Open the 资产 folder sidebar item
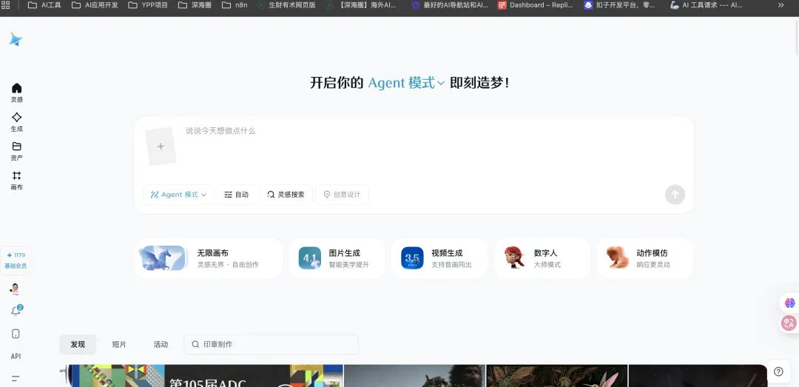799x387 pixels. [17, 152]
